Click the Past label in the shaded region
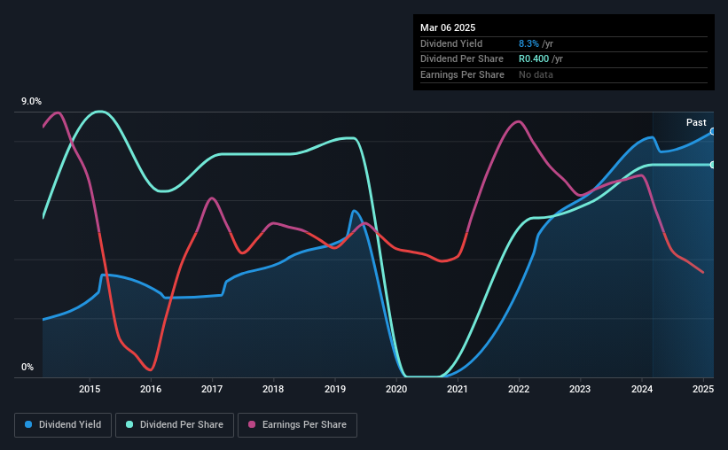The image size is (728, 450). coord(696,122)
